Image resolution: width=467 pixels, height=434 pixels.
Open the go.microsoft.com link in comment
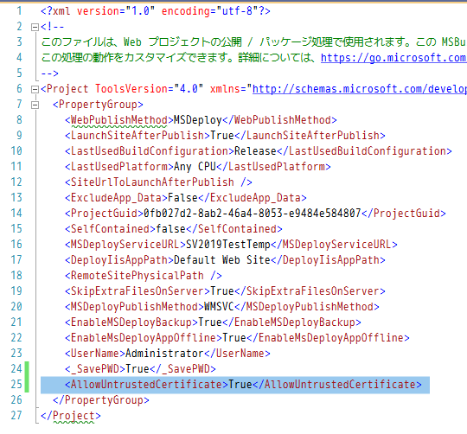coord(393,57)
